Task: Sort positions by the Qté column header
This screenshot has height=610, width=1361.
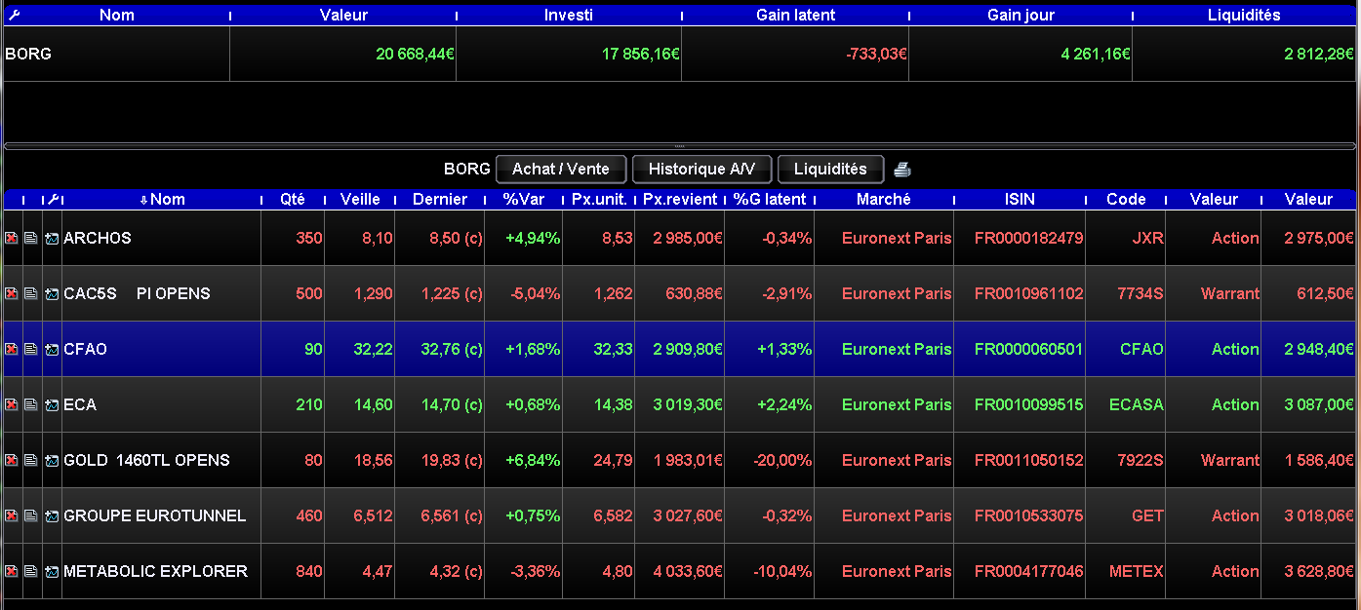Action: [293, 199]
